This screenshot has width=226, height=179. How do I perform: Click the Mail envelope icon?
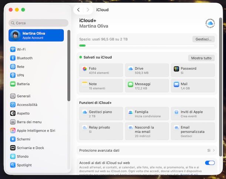pos(176,84)
